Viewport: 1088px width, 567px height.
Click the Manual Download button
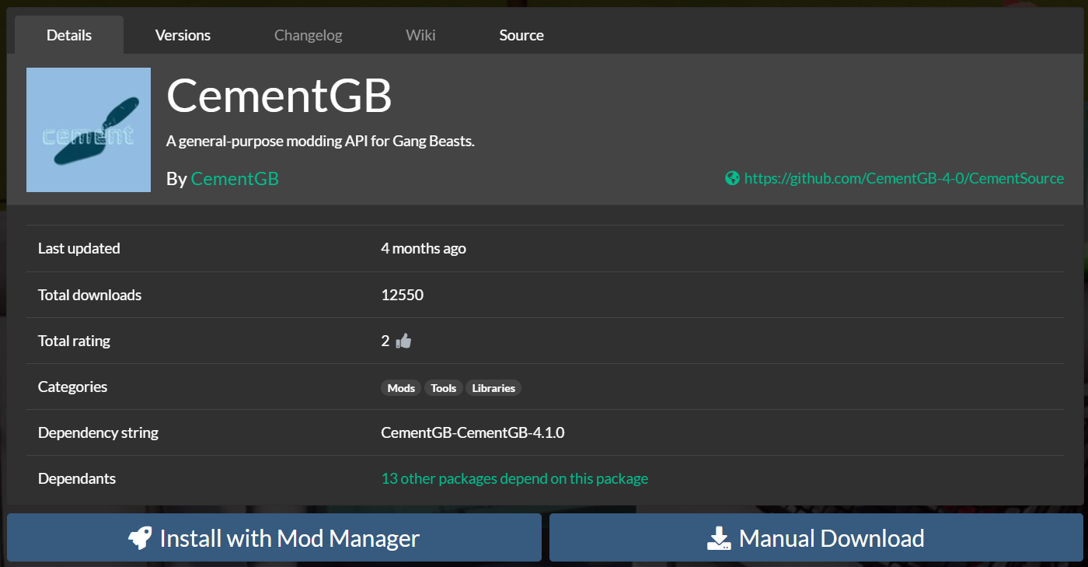(816, 537)
